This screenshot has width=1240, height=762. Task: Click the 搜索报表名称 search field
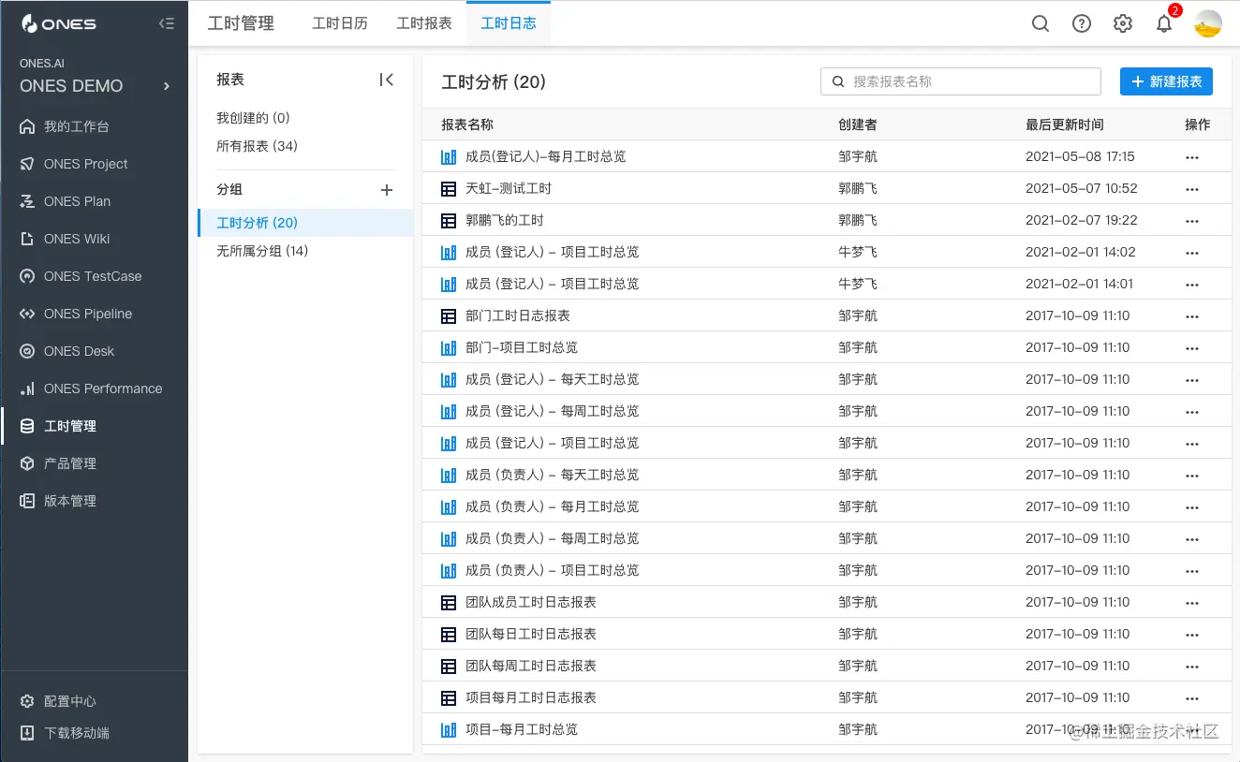pos(961,81)
